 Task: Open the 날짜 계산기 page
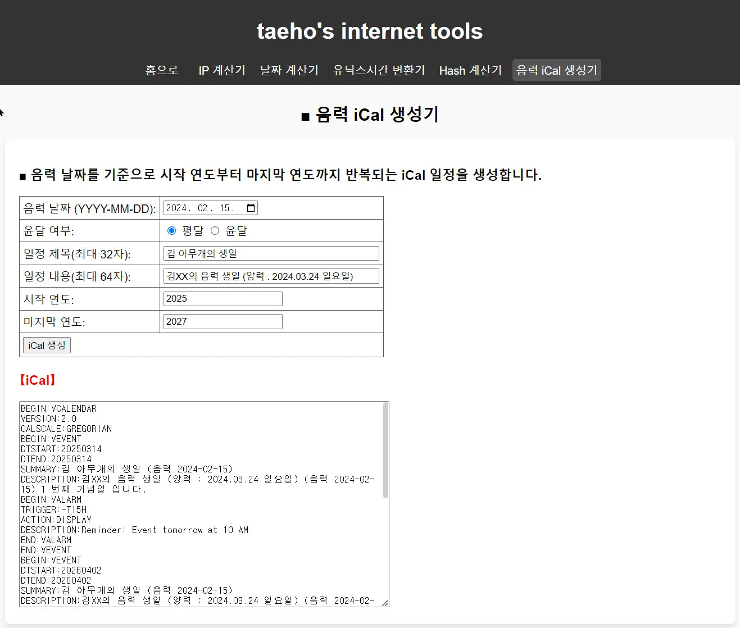coord(289,70)
